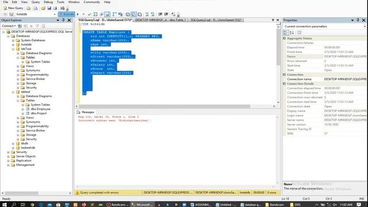Select the Management folder
This screenshot has height=207, width=368.
tap(25, 165)
